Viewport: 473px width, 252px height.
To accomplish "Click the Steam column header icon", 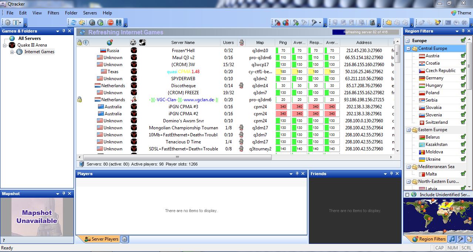I will coord(142,42).
